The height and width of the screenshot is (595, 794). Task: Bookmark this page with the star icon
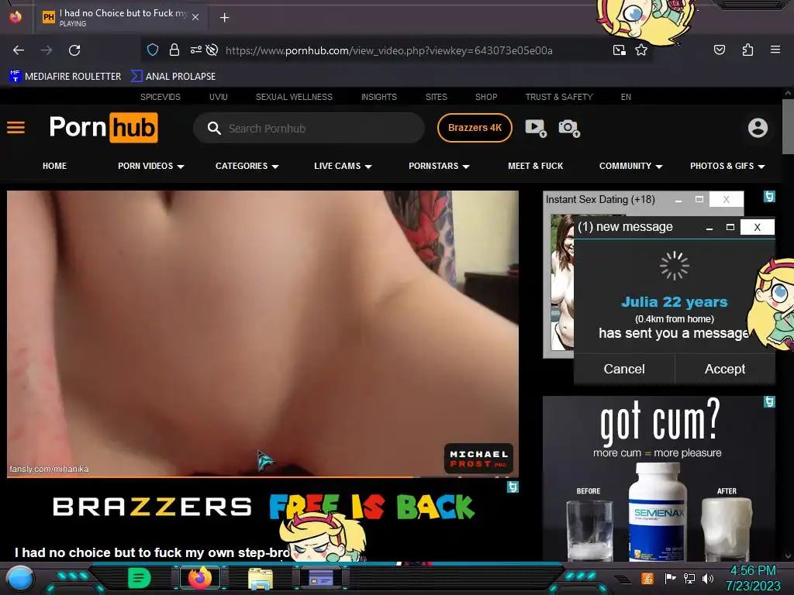coord(641,50)
